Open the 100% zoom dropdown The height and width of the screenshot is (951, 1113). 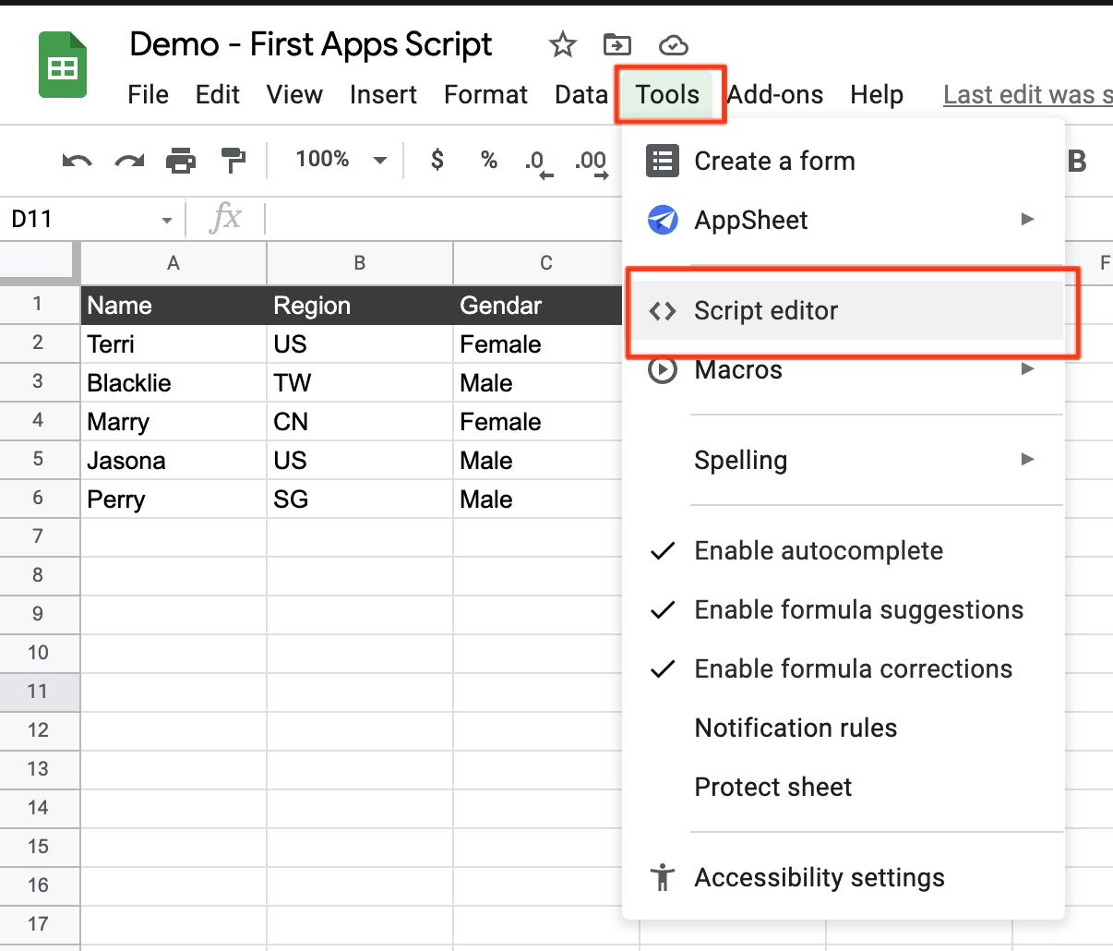[x=341, y=160]
